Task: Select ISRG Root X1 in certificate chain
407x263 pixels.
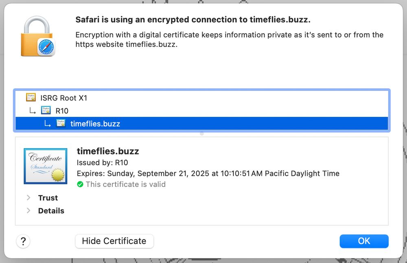Action: 202,98
